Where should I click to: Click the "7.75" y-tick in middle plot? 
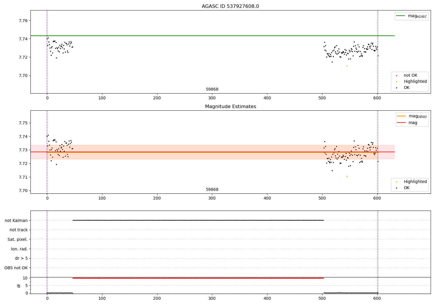[x=23, y=123]
